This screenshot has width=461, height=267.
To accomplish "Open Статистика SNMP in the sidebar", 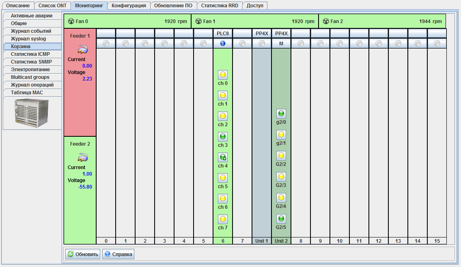I will tap(32, 62).
